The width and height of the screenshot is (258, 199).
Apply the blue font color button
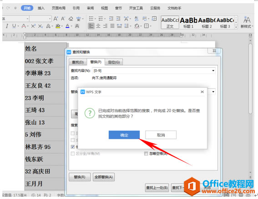pos(67,26)
